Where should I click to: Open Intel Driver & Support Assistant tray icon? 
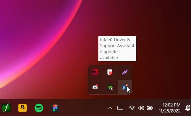point(125,87)
